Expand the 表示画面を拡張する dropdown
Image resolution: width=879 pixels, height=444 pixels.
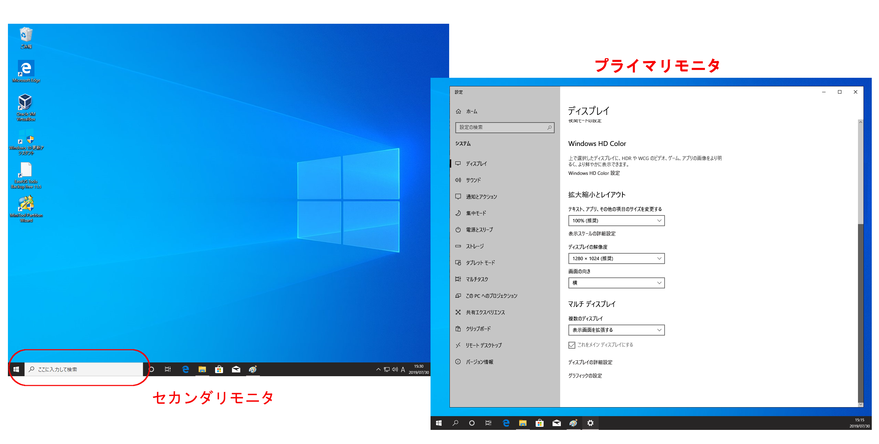(x=616, y=330)
